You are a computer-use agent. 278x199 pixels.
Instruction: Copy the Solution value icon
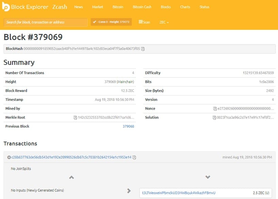214,117
